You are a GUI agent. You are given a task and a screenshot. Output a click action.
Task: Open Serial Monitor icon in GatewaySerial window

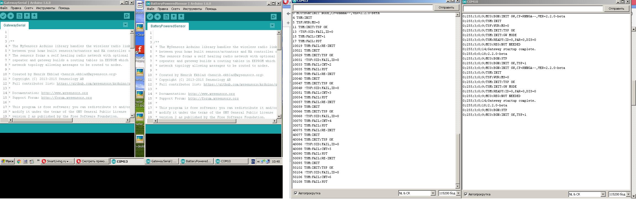pyautogui.click(x=127, y=16)
